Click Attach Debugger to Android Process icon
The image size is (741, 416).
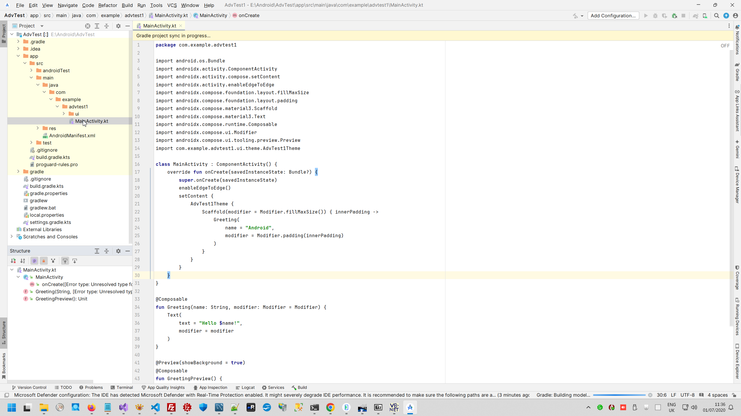(674, 16)
